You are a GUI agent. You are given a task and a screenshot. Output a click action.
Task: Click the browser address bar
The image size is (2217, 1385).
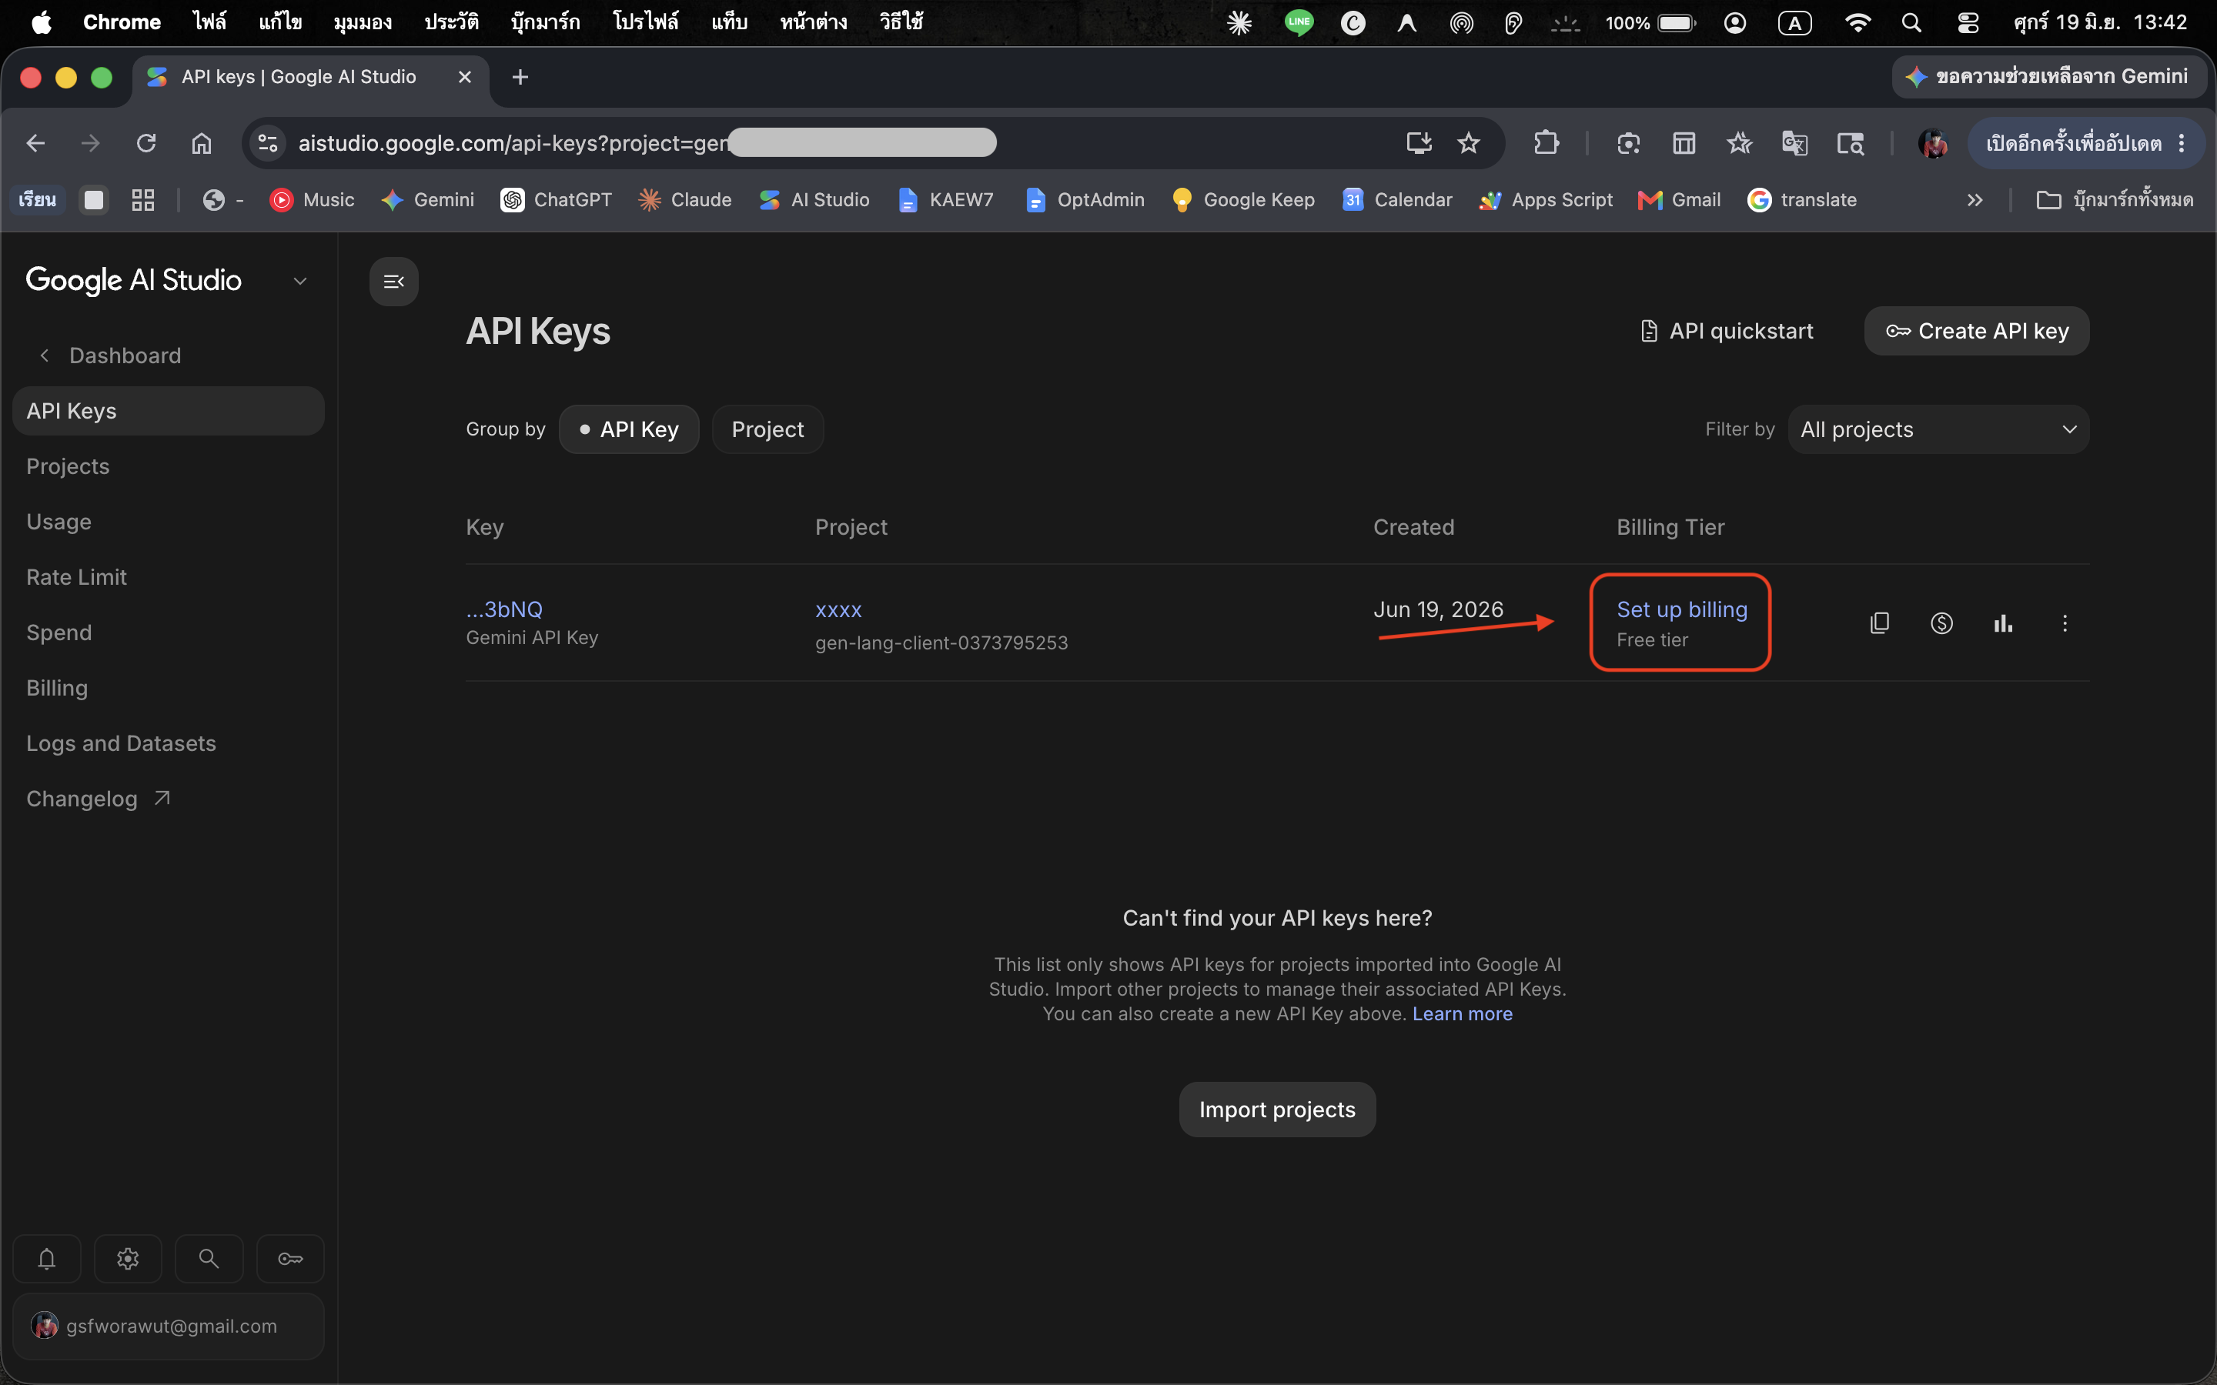[824, 143]
